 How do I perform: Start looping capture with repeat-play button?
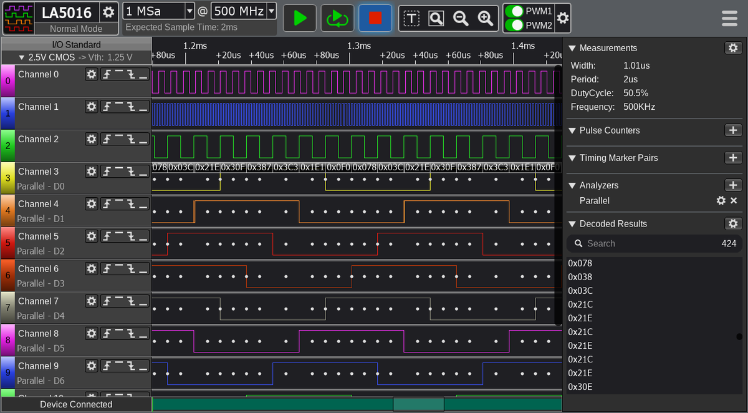point(337,18)
